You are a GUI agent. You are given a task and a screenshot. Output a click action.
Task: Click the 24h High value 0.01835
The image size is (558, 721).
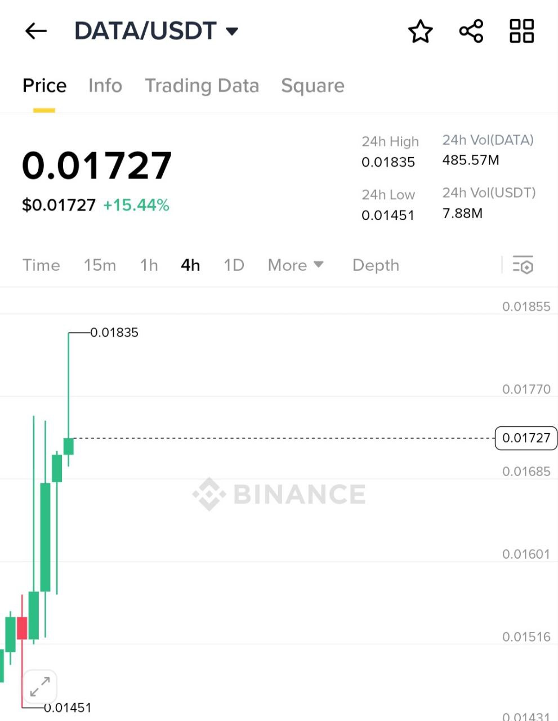pyautogui.click(x=388, y=162)
